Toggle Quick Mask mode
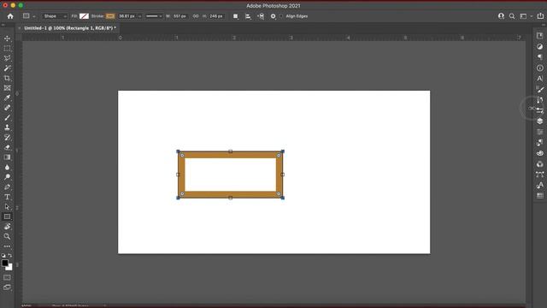 7,277
